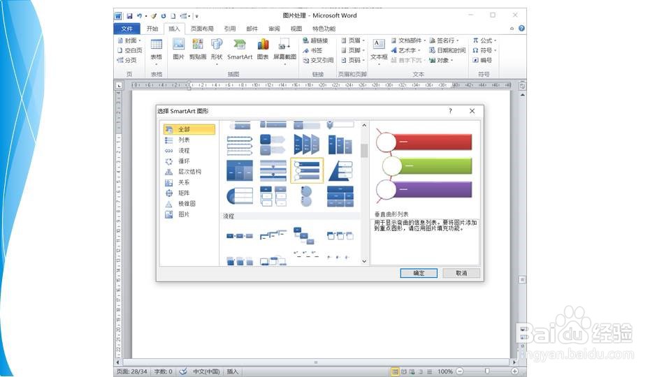Insert a page break with 分页
The image size is (671, 377).
point(127,60)
